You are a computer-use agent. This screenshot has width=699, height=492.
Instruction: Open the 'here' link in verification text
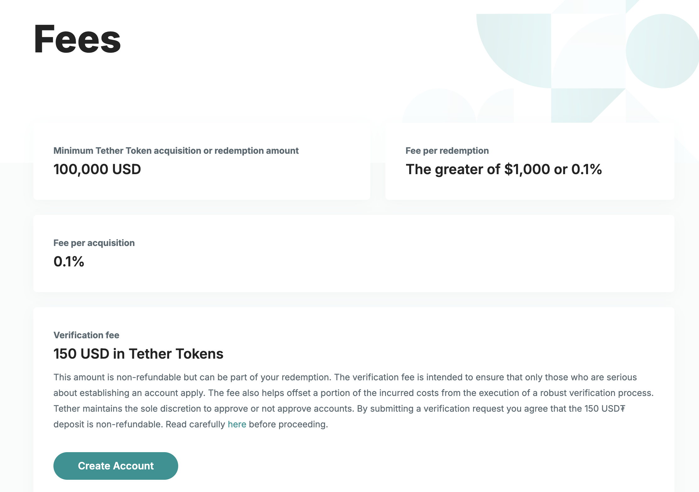point(237,424)
